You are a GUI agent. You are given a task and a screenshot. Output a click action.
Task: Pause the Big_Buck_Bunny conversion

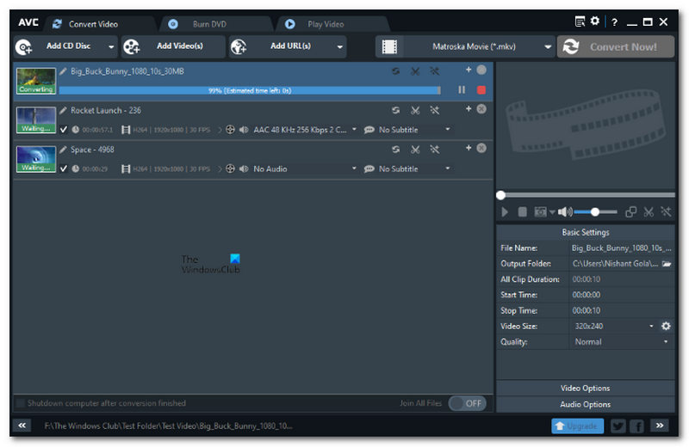pyautogui.click(x=462, y=89)
